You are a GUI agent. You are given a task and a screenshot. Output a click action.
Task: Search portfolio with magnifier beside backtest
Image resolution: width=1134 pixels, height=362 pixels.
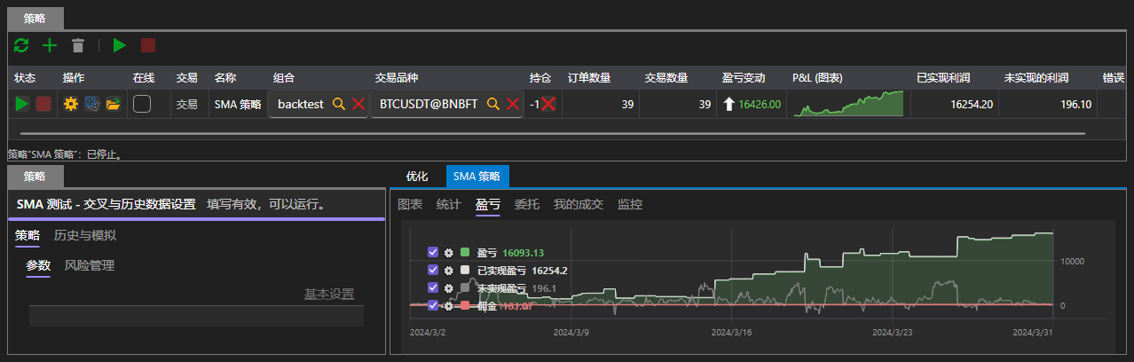point(338,104)
